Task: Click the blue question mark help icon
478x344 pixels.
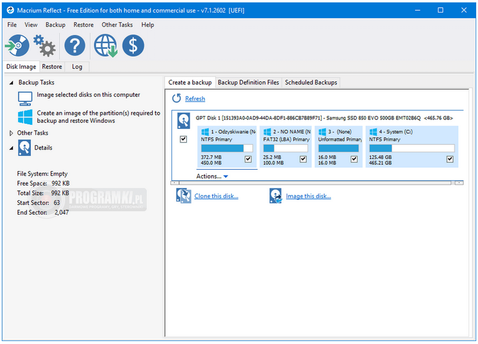Action: pyautogui.click(x=75, y=46)
